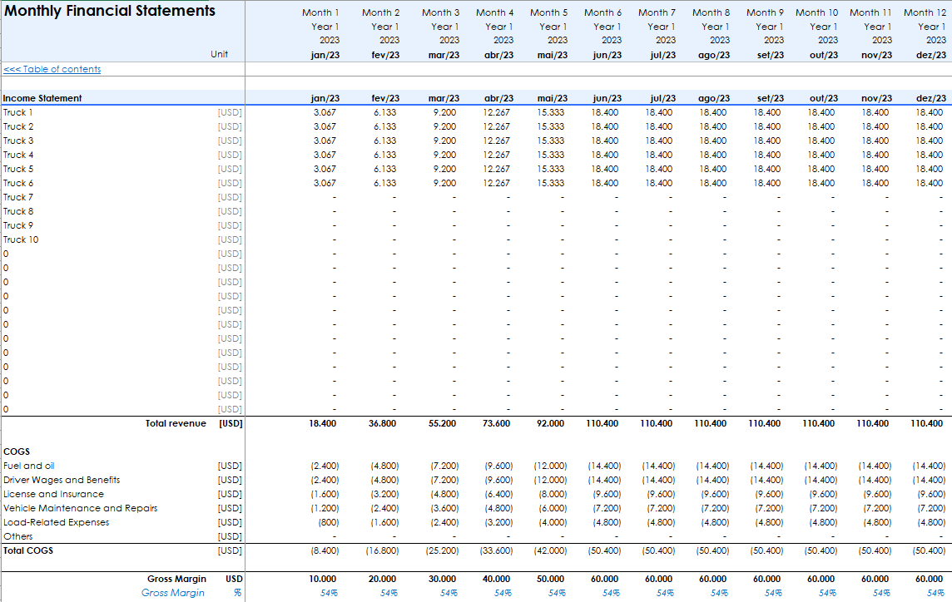Click Gross Margin percent for jan/23

click(328, 593)
